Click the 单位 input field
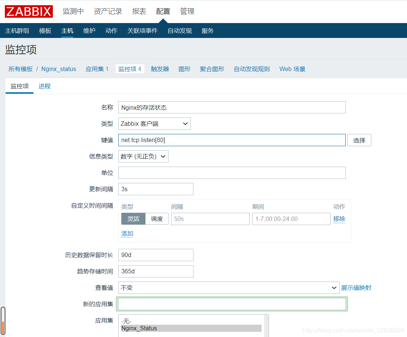The height and width of the screenshot is (337, 407). coord(232,173)
